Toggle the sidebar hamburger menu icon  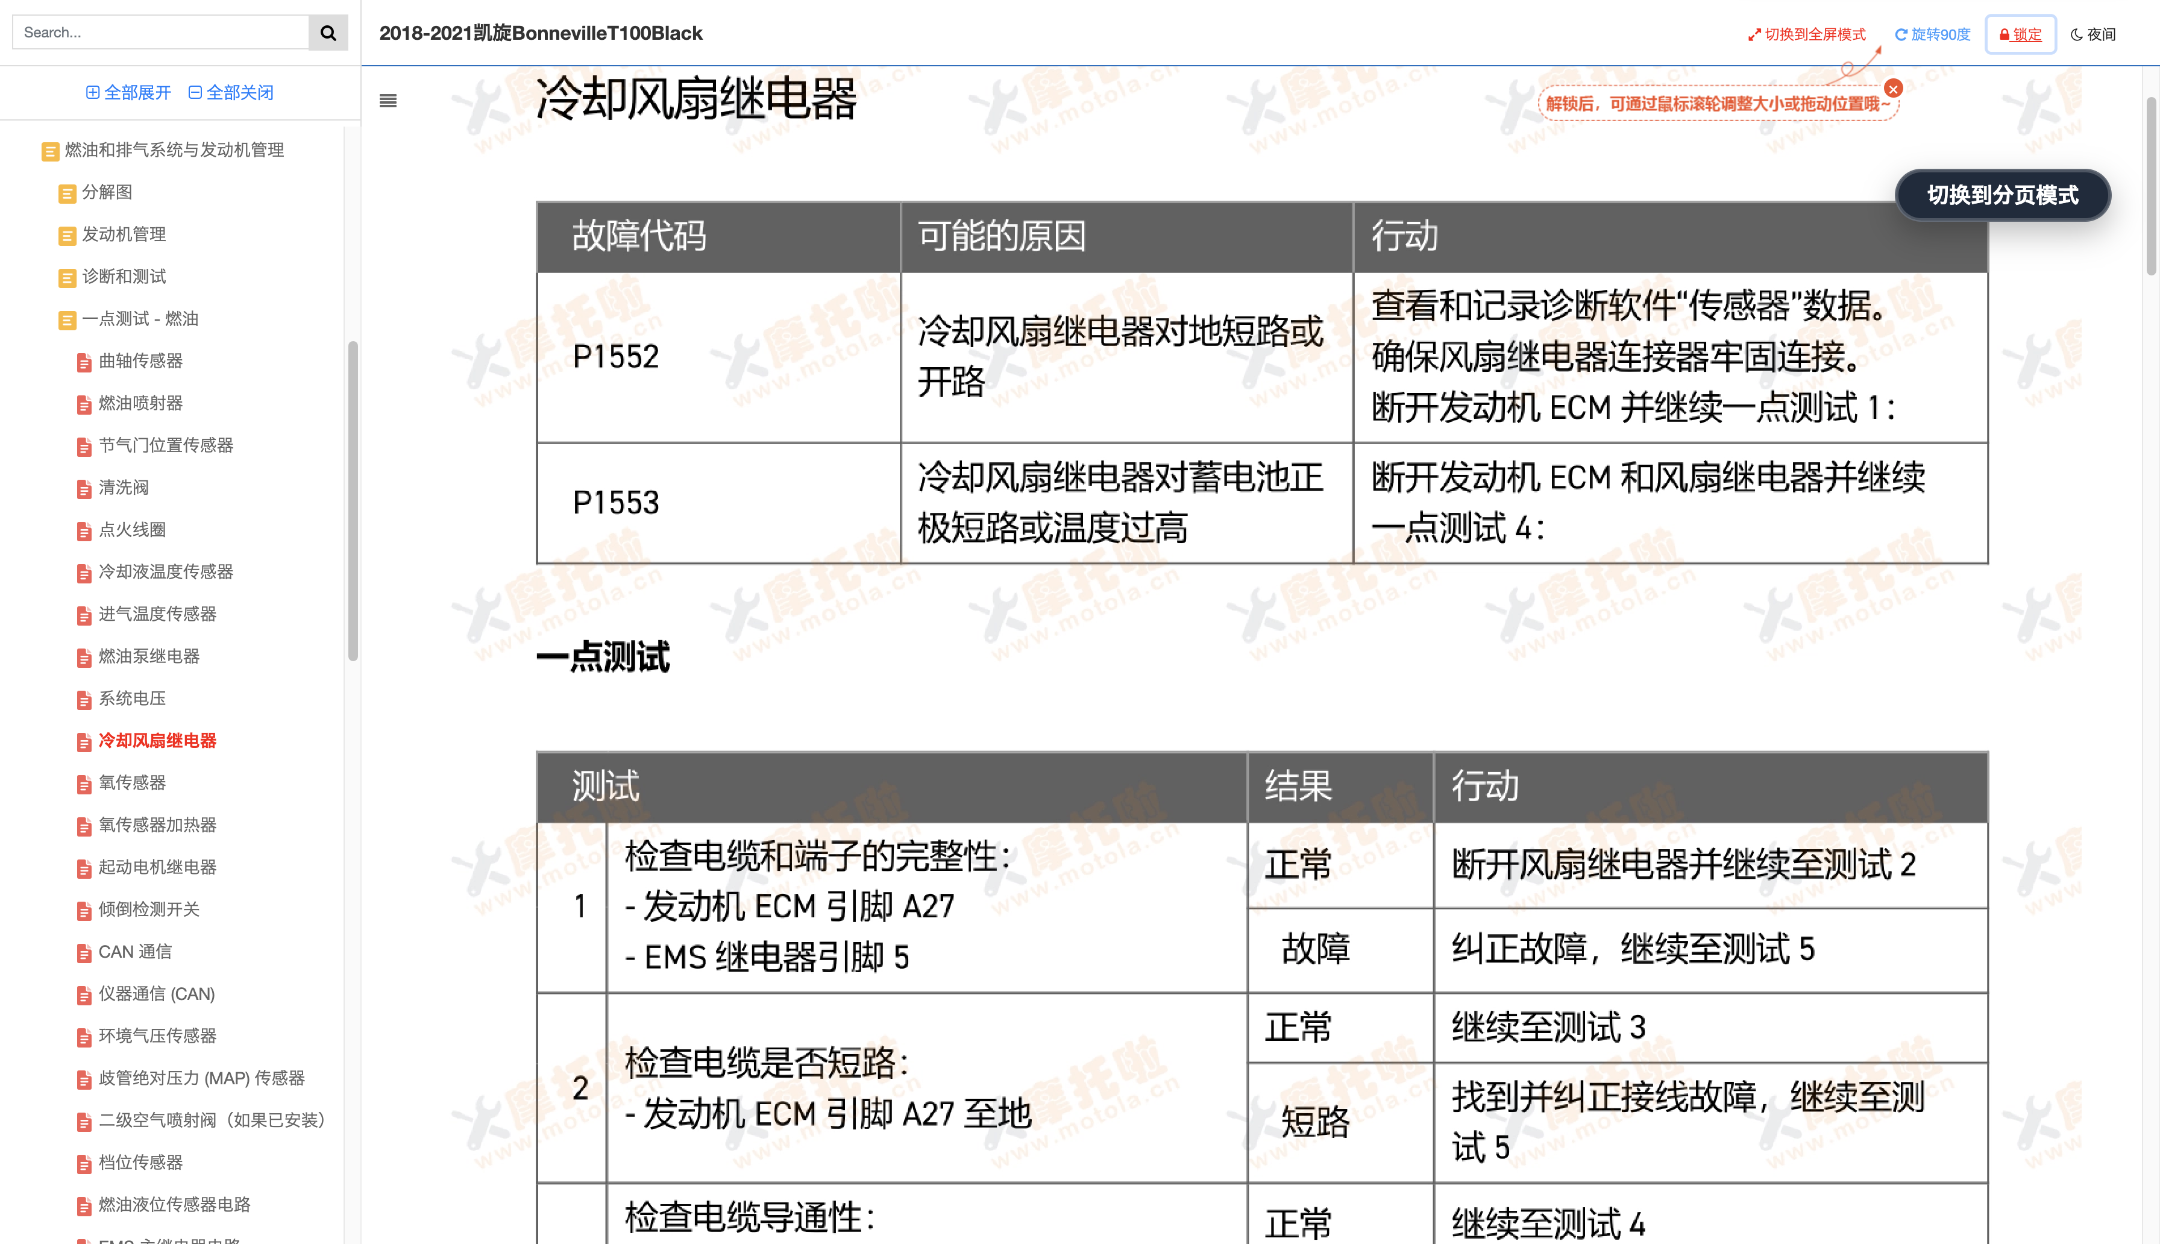click(x=388, y=101)
